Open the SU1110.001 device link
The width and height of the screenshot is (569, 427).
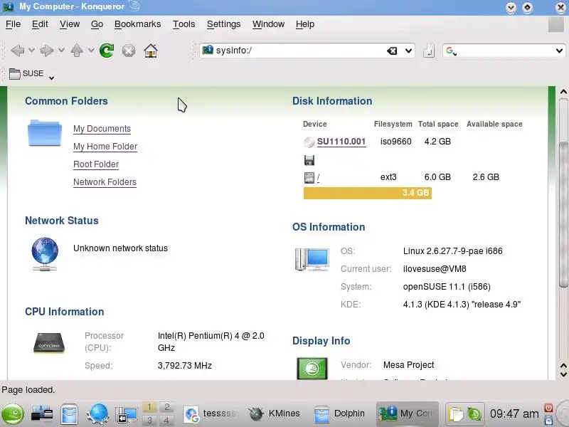pyautogui.click(x=341, y=142)
